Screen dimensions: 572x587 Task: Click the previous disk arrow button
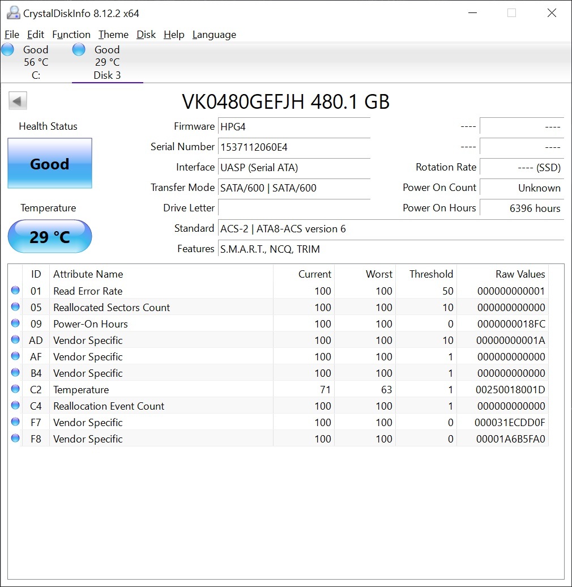click(x=18, y=101)
